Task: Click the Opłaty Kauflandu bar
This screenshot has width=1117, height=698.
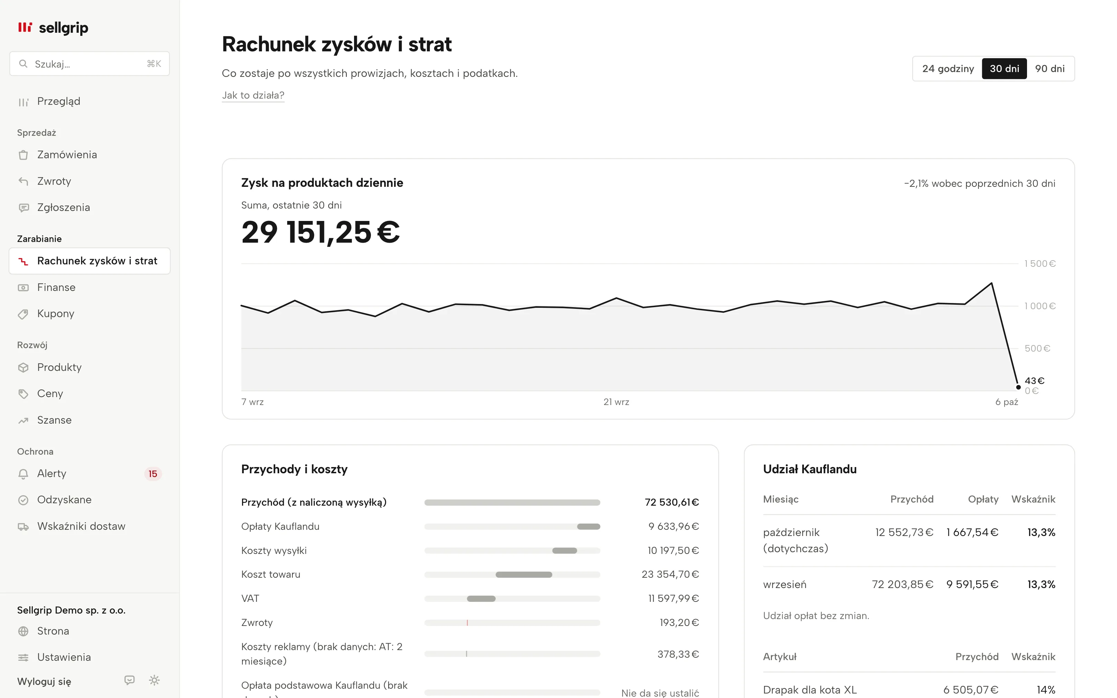Action: point(588,527)
